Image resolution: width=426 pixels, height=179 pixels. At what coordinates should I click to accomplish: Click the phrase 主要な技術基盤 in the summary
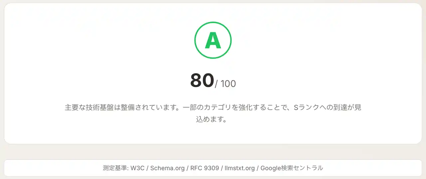pos(89,108)
